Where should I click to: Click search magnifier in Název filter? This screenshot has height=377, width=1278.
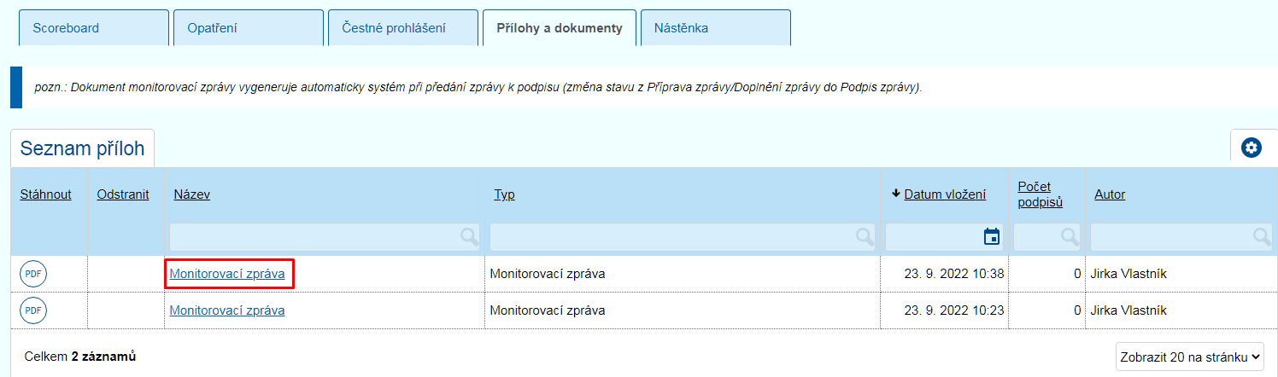[x=469, y=237]
